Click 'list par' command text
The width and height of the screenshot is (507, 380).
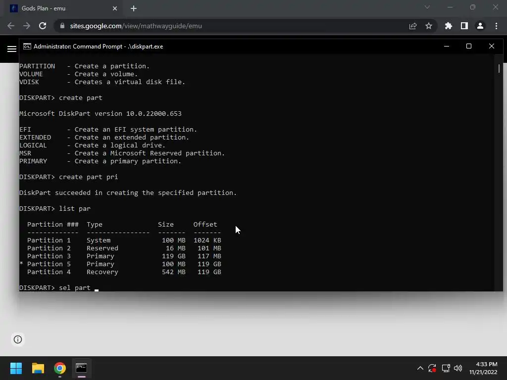point(75,209)
